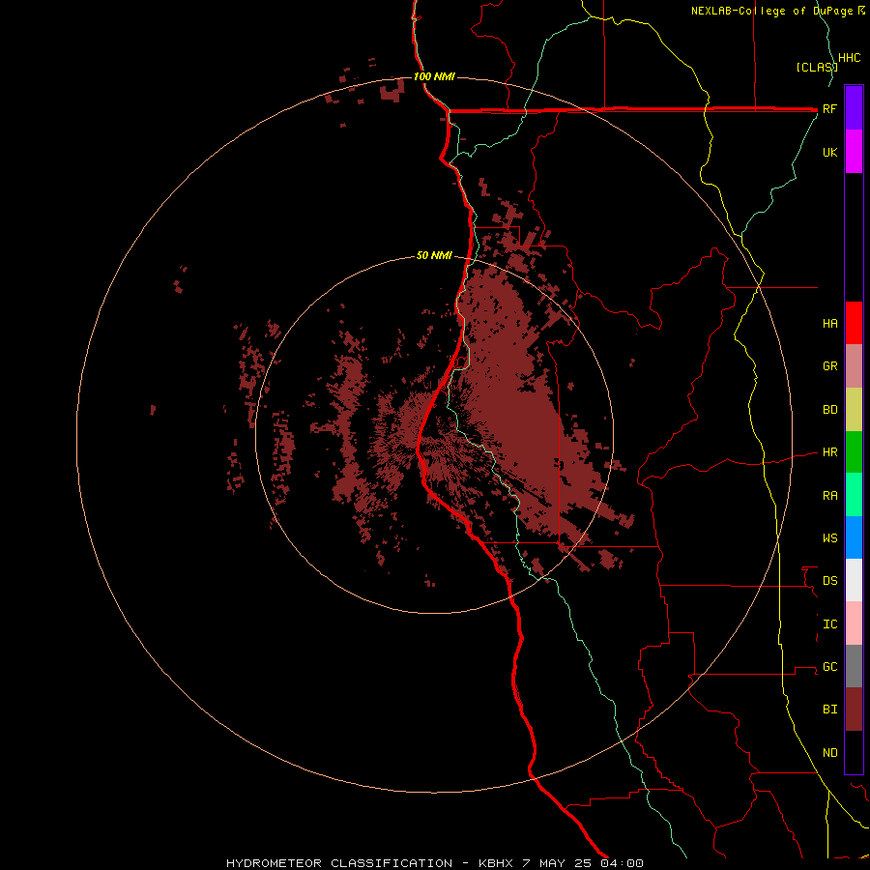Click the HHC product label

(850, 58)
